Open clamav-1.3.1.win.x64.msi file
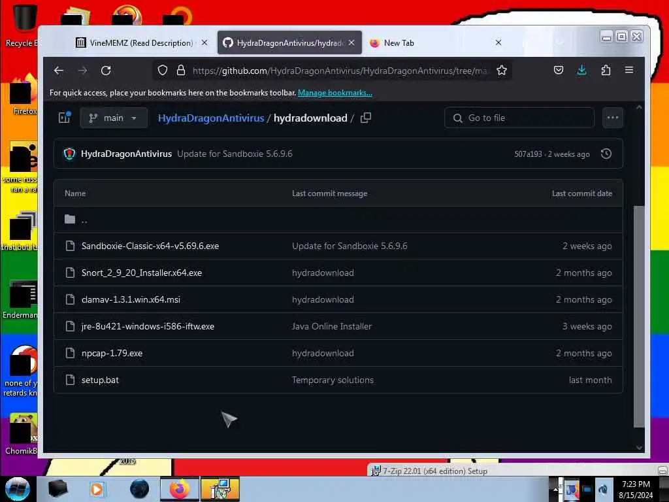This screenshot has height=502, width=669. pyautogui.click(x=131, y=299)
